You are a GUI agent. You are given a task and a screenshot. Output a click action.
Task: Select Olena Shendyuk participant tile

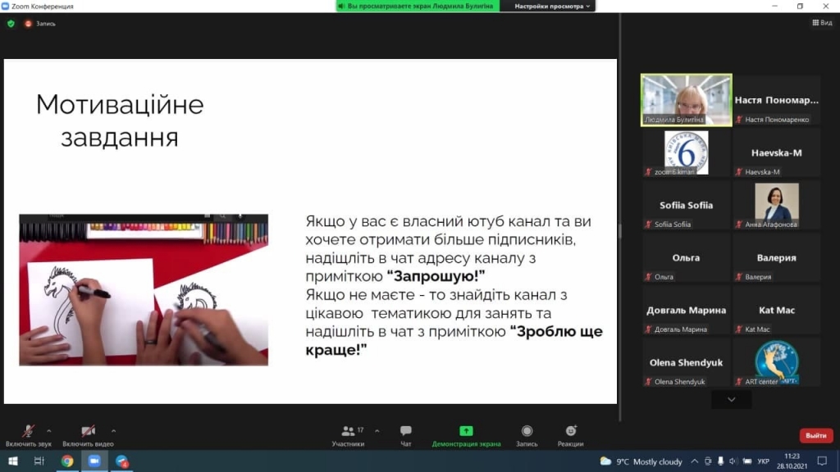[687, 362]
